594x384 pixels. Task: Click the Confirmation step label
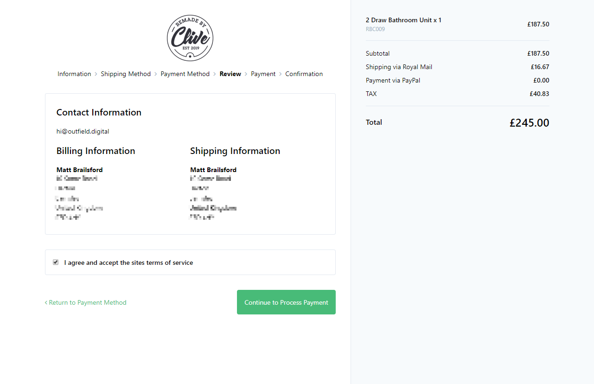(304, 74)
